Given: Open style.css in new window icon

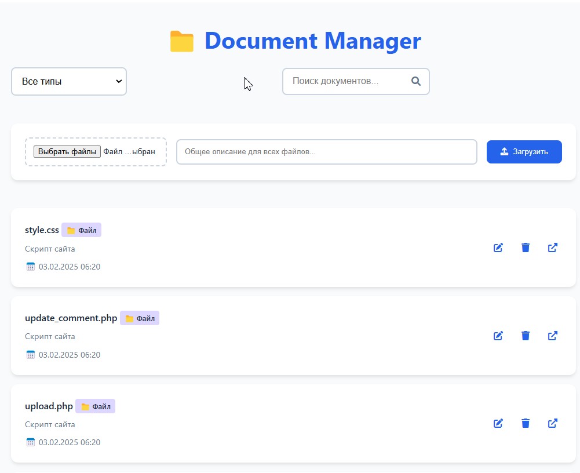Looking at the screenshot, I should click(x=553, y=248).
